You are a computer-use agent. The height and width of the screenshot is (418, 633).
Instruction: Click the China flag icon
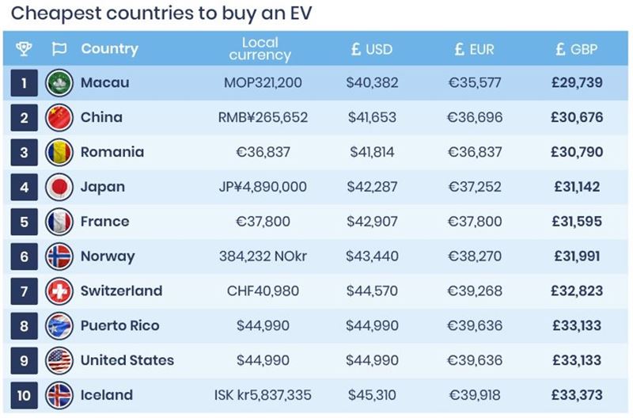(59, 117)
